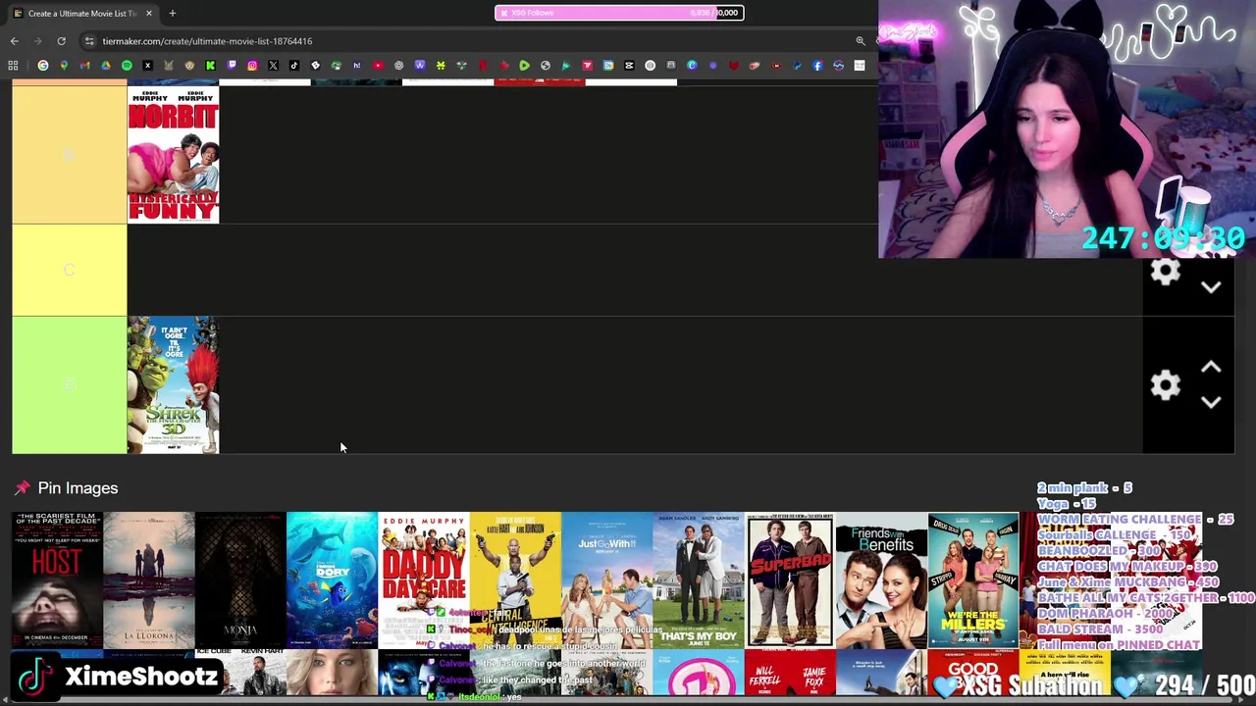
Task: Click the XSG Follows progress bar overlay
Action: coord(619,13)
